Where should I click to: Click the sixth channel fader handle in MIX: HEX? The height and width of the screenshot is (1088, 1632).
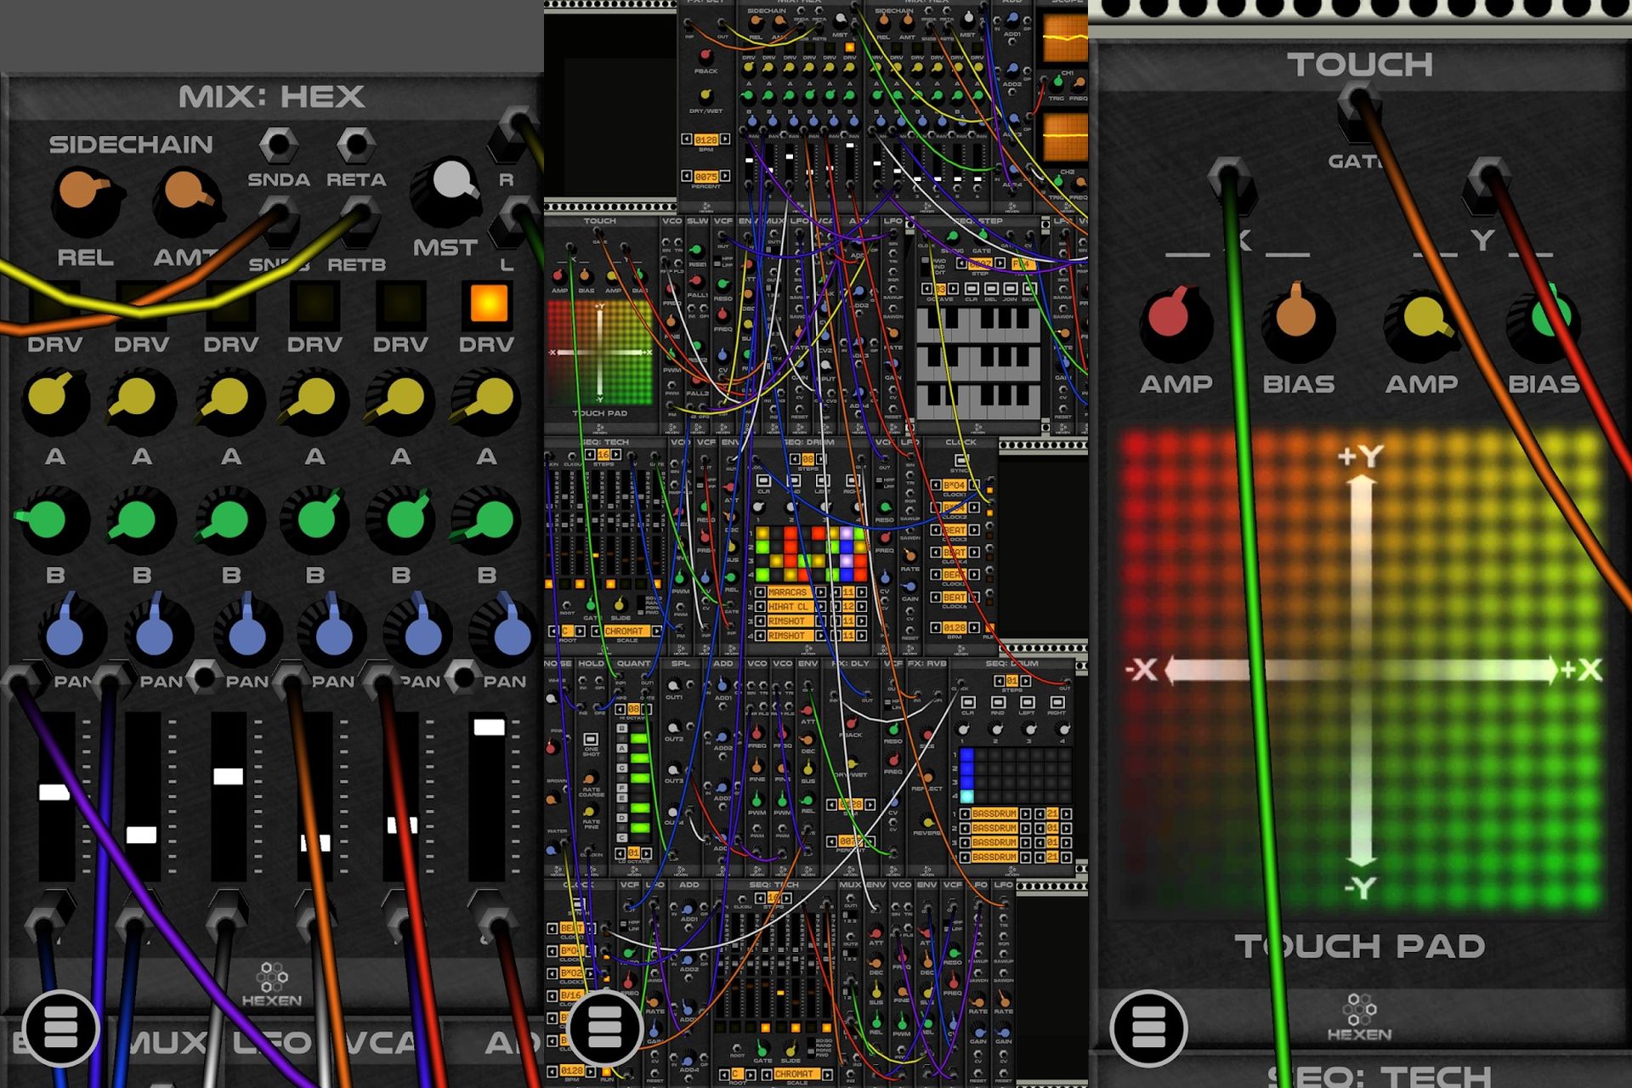tap(489, 727)
